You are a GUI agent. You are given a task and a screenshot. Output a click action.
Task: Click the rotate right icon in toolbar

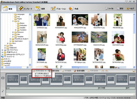pyautogui.click(x=107, y=71)
